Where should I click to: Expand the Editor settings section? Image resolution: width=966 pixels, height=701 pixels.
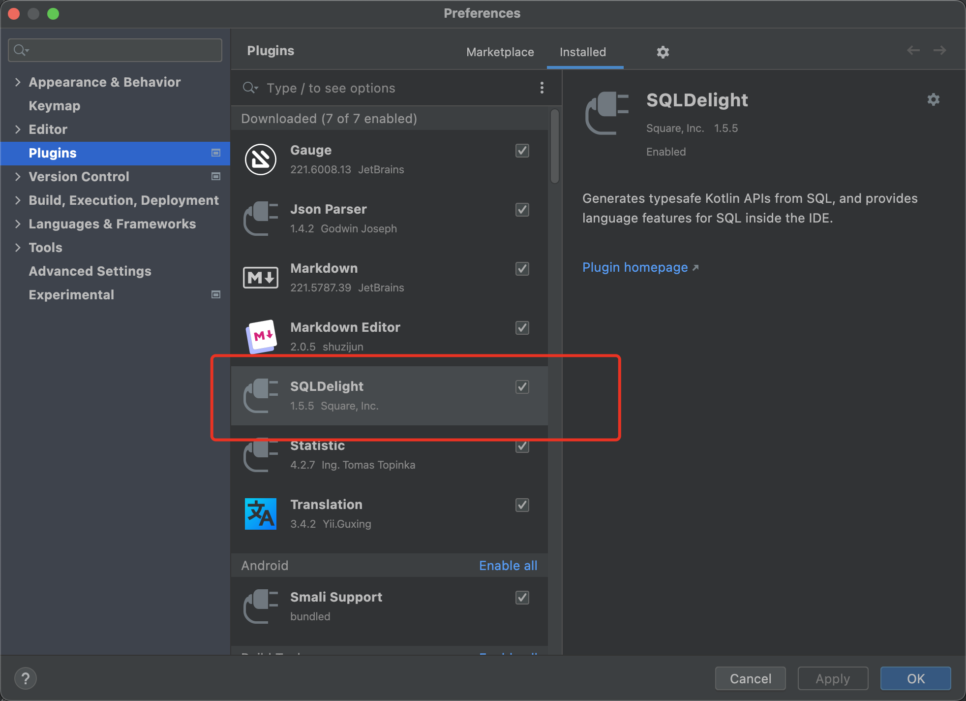coord(18,129)
